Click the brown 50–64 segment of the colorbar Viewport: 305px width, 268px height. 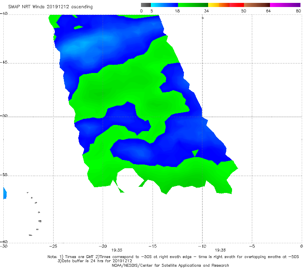click(257, 5)
